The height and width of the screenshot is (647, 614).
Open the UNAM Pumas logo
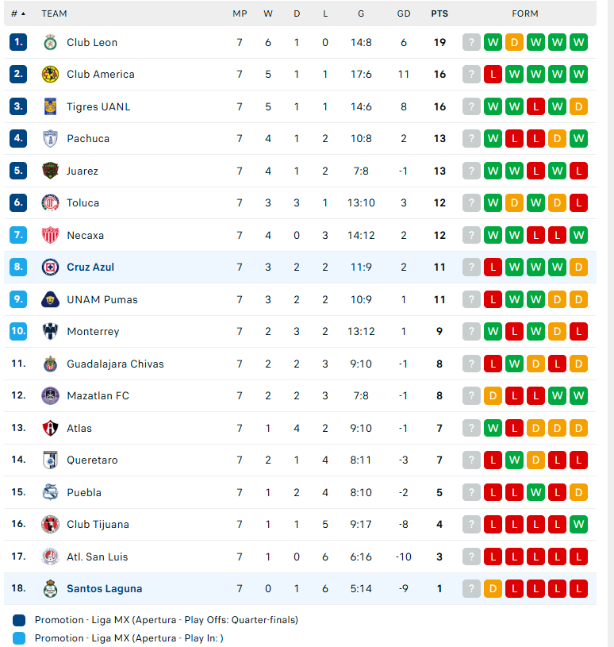(x=50, y=299)
